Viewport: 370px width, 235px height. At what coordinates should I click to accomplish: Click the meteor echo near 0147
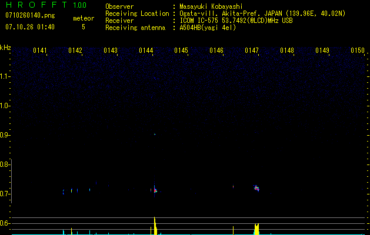(256, 188)
